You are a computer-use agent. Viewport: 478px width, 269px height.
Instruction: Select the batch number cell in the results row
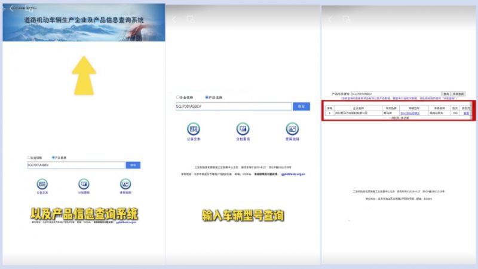(x=455, y=113)
